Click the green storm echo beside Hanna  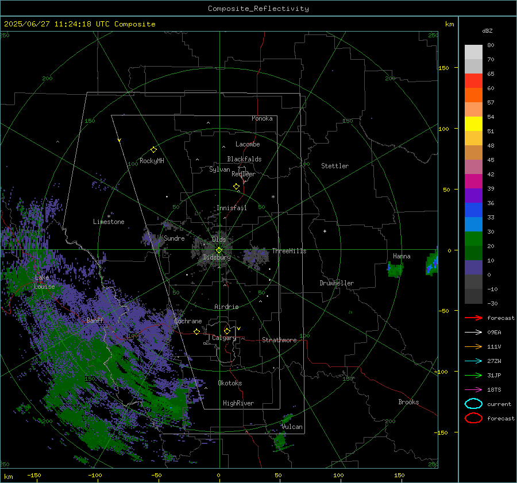(x=395, y=270)
